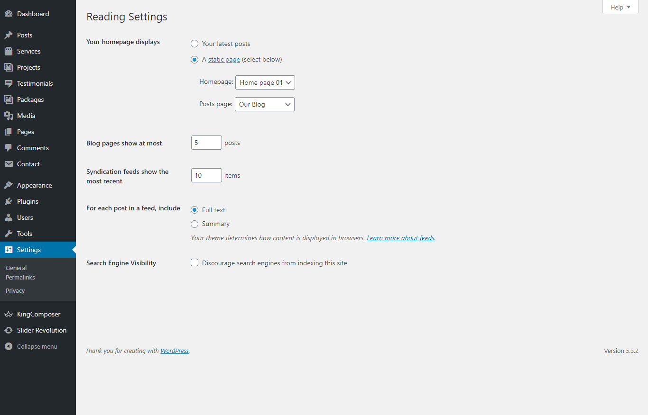Follow the 'Learn more about feeds' link
648x415 pixels.
400,238
